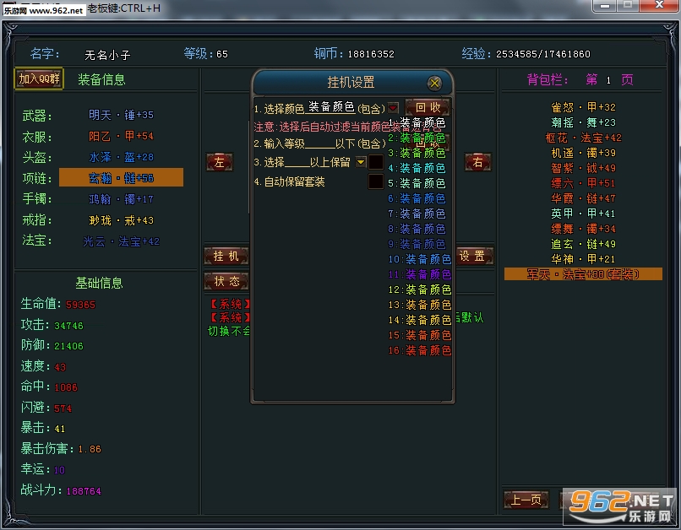Image resolution: width=681 pixels, height=530 pixels.
Task: Expand the 选择颜色 red dropdown arrow
Action: coord(393,108)
